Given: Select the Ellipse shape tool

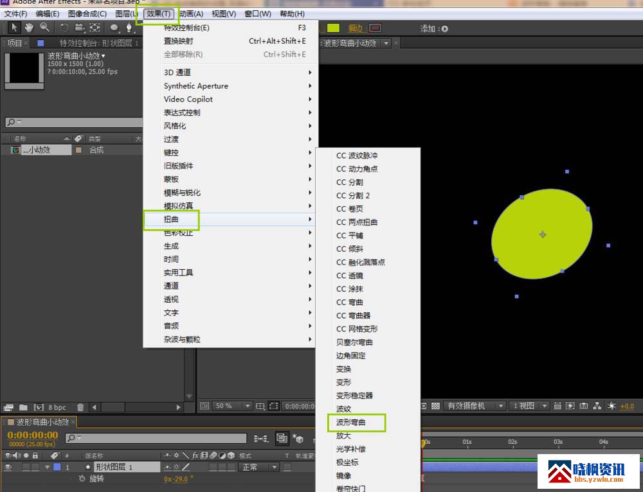Looking at the screenshot, I should [114, 28].
